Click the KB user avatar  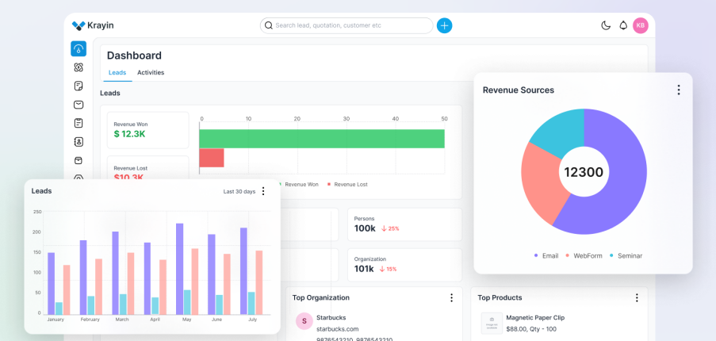pyautogui.click(x=640, y=25)
